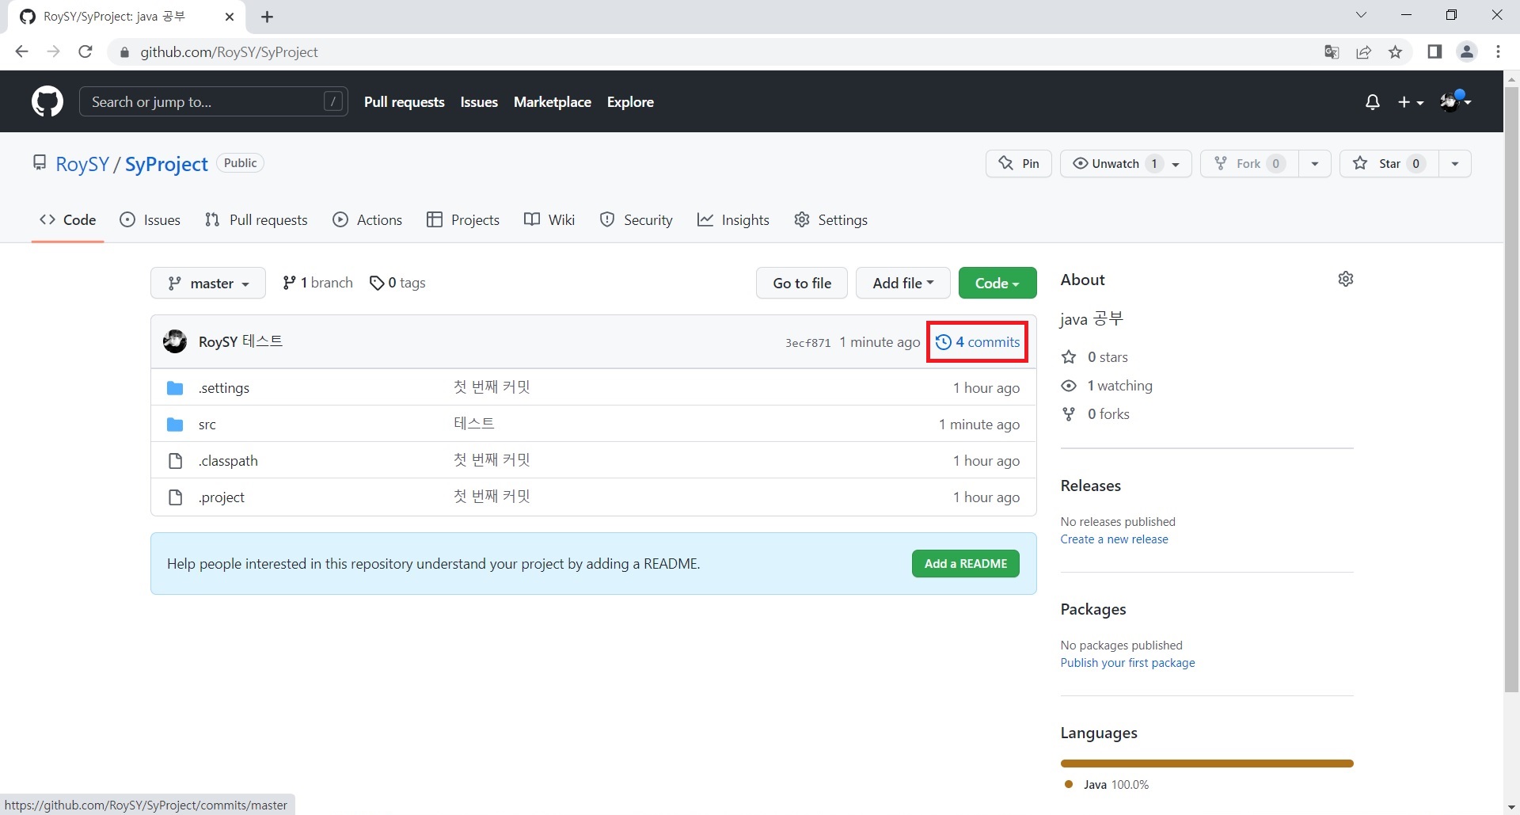Click the share page icon in address bar
The width and height of the screenshot is (1520, 815).
(x=1363, y=52)
